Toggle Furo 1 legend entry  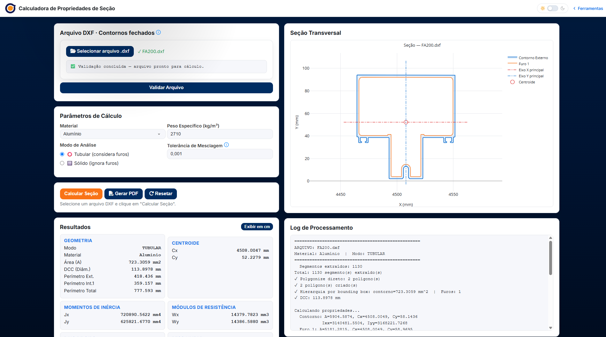coord(518,64)
